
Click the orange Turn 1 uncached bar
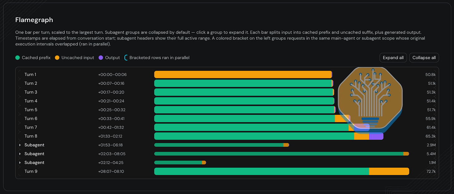[243, 74]
